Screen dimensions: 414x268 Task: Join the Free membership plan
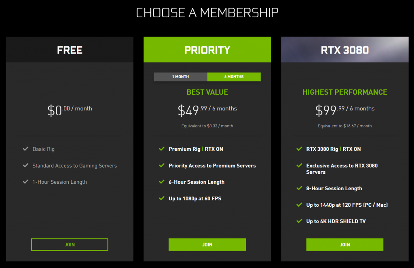pos(70,245)
